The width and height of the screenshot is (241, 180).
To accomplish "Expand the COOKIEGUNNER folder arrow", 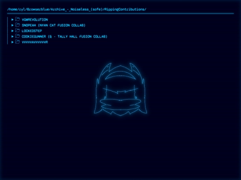I will [12, 36].
